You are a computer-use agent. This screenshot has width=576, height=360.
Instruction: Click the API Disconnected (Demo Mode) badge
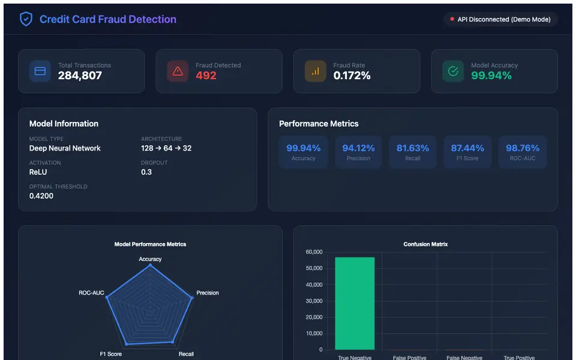pyautogui.click(x=500, y=19)
